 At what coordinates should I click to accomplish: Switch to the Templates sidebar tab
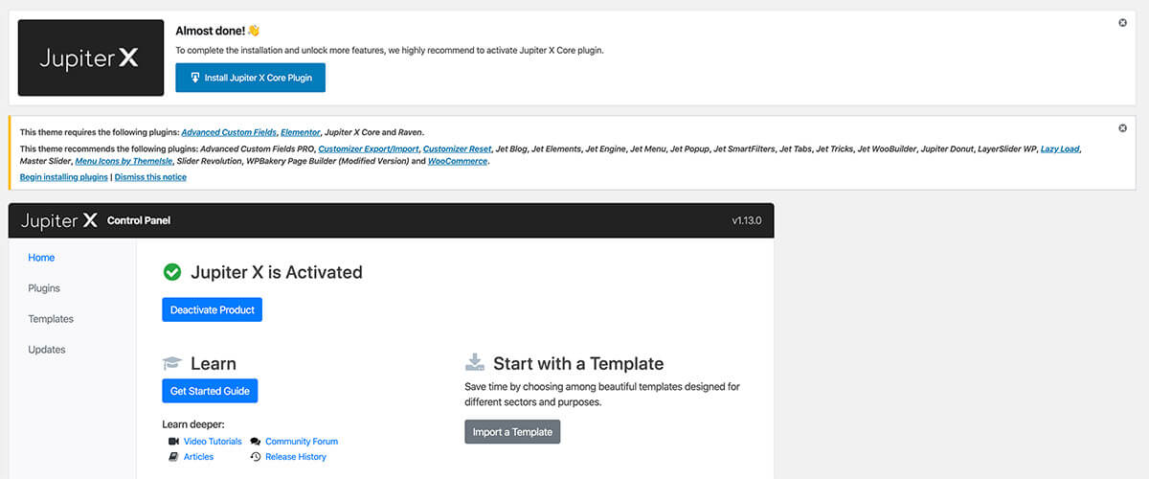51,319
